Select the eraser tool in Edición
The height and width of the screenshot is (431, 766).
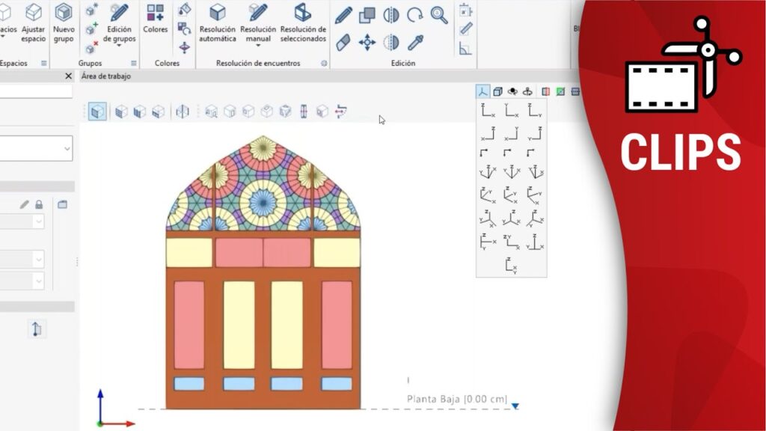click(x=343, y=42)
